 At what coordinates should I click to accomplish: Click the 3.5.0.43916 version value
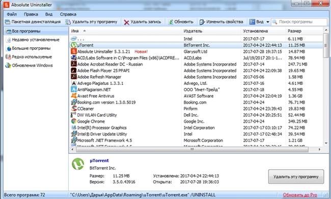pos(124,182)
